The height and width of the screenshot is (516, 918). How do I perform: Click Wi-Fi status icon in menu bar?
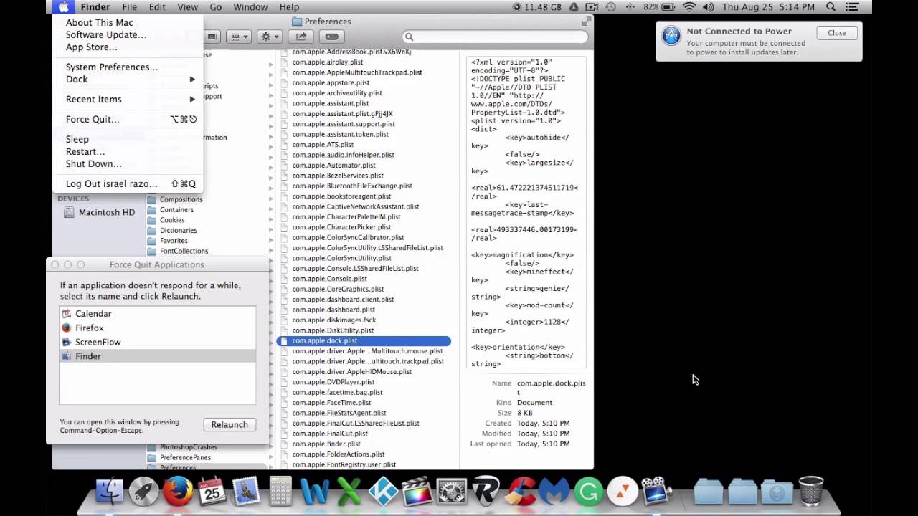tap(689, 7)
